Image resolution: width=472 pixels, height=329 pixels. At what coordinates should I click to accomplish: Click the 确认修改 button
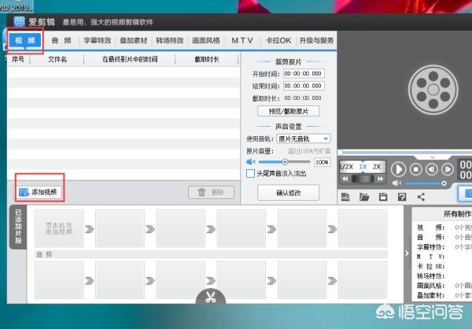[287, 192]
